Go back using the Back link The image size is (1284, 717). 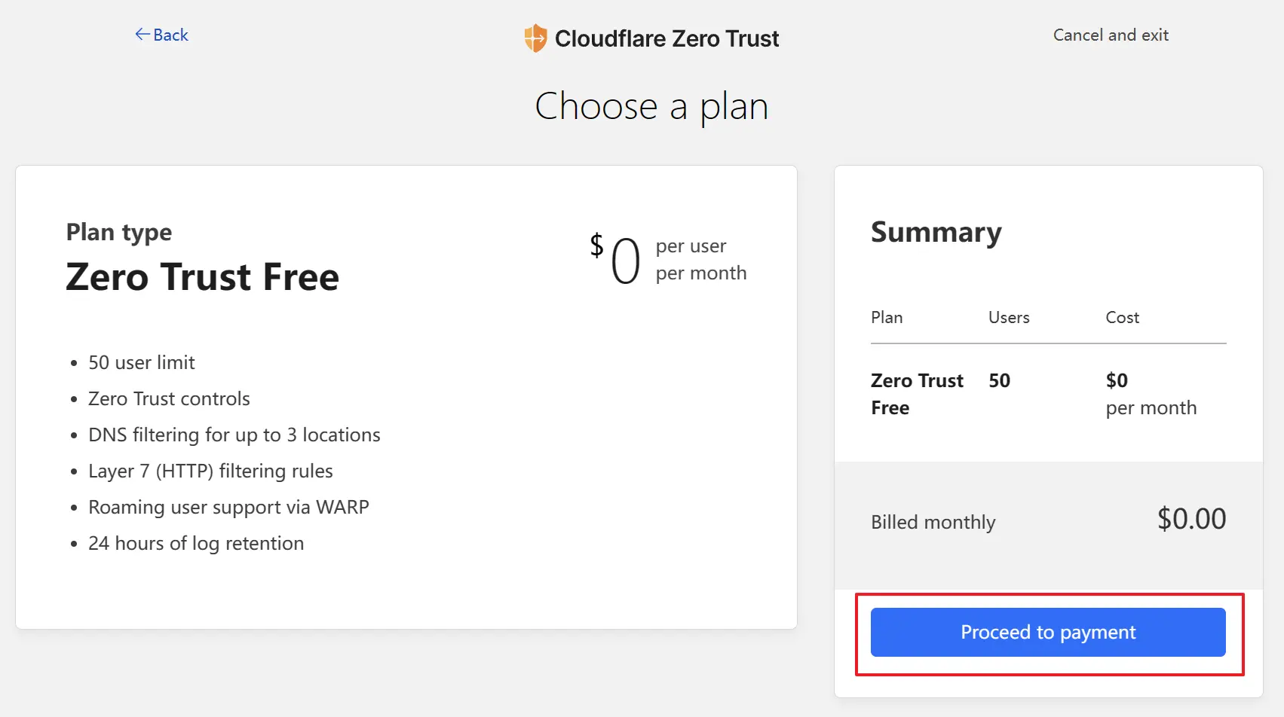pos(161,35)
